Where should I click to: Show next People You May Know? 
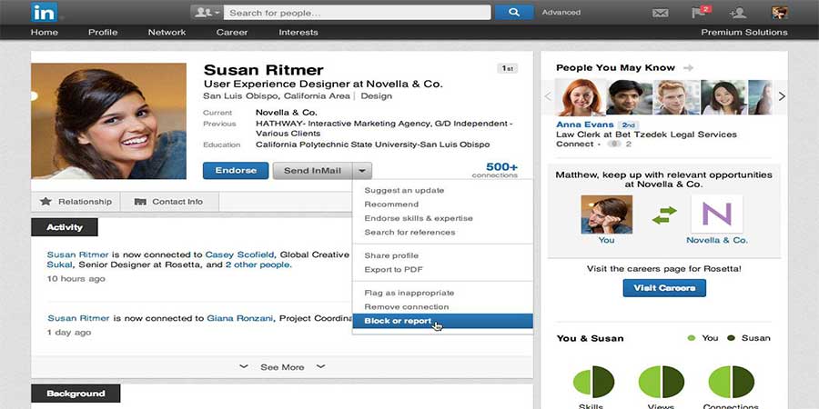[x=781, y=96]
